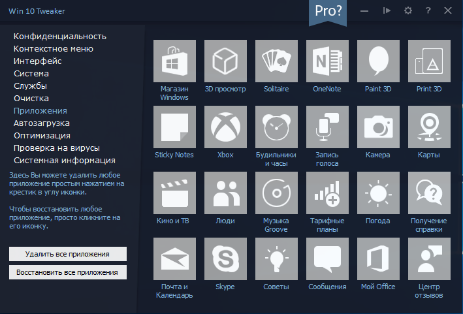The height and width of the screenshot is (314, 463).
Task: Open the Конфиденциальность section
Action: [60, 37]
